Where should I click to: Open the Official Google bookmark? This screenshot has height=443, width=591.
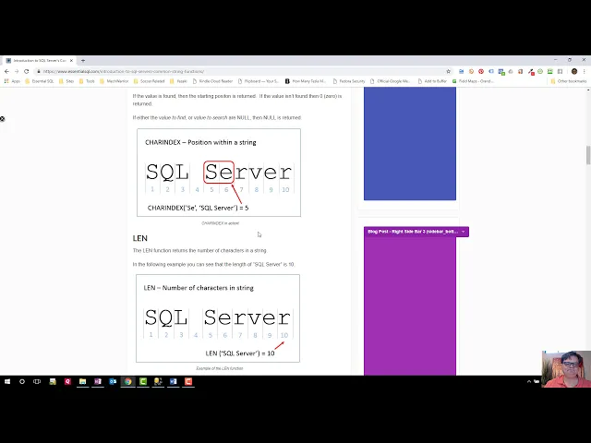(390, 81)
